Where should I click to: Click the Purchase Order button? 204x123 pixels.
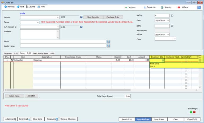pyautogui.click(x=113, y=17)
